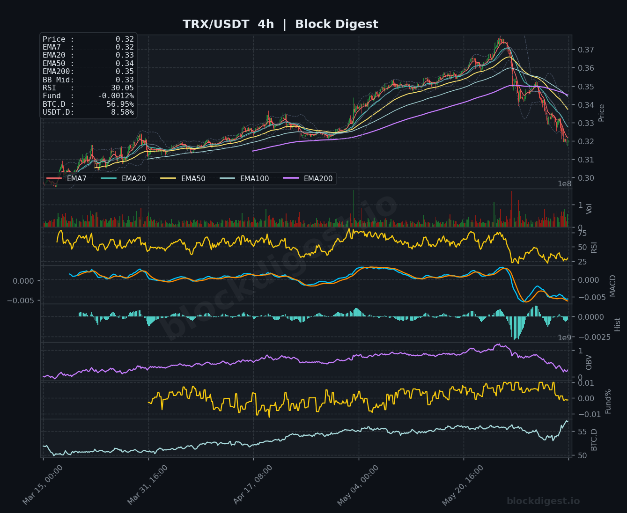
Task: Click the USDT.D 8.58% stat row
Action: tap(88, 112)
